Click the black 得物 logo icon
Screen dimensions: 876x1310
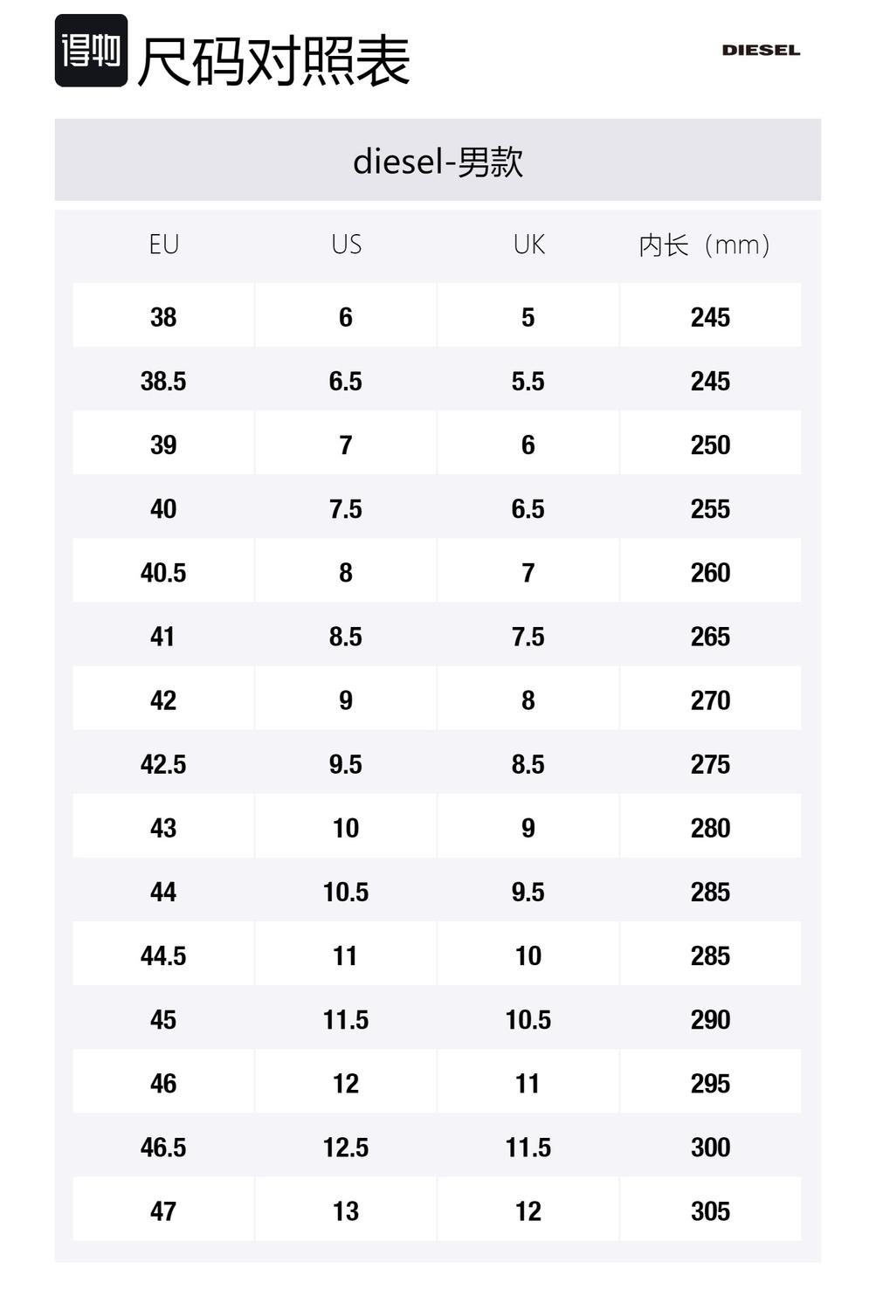(91, 51)
